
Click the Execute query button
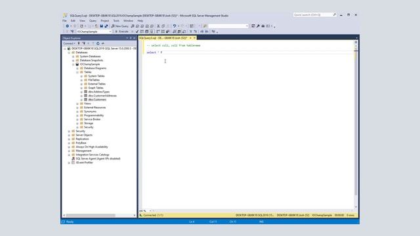pyautogui.click(x=121, y=31)
